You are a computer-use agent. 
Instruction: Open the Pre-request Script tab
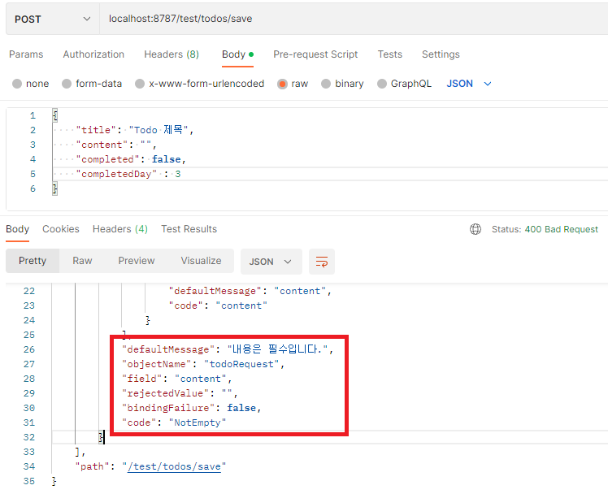pyautogui.click(x=315, y=54)
